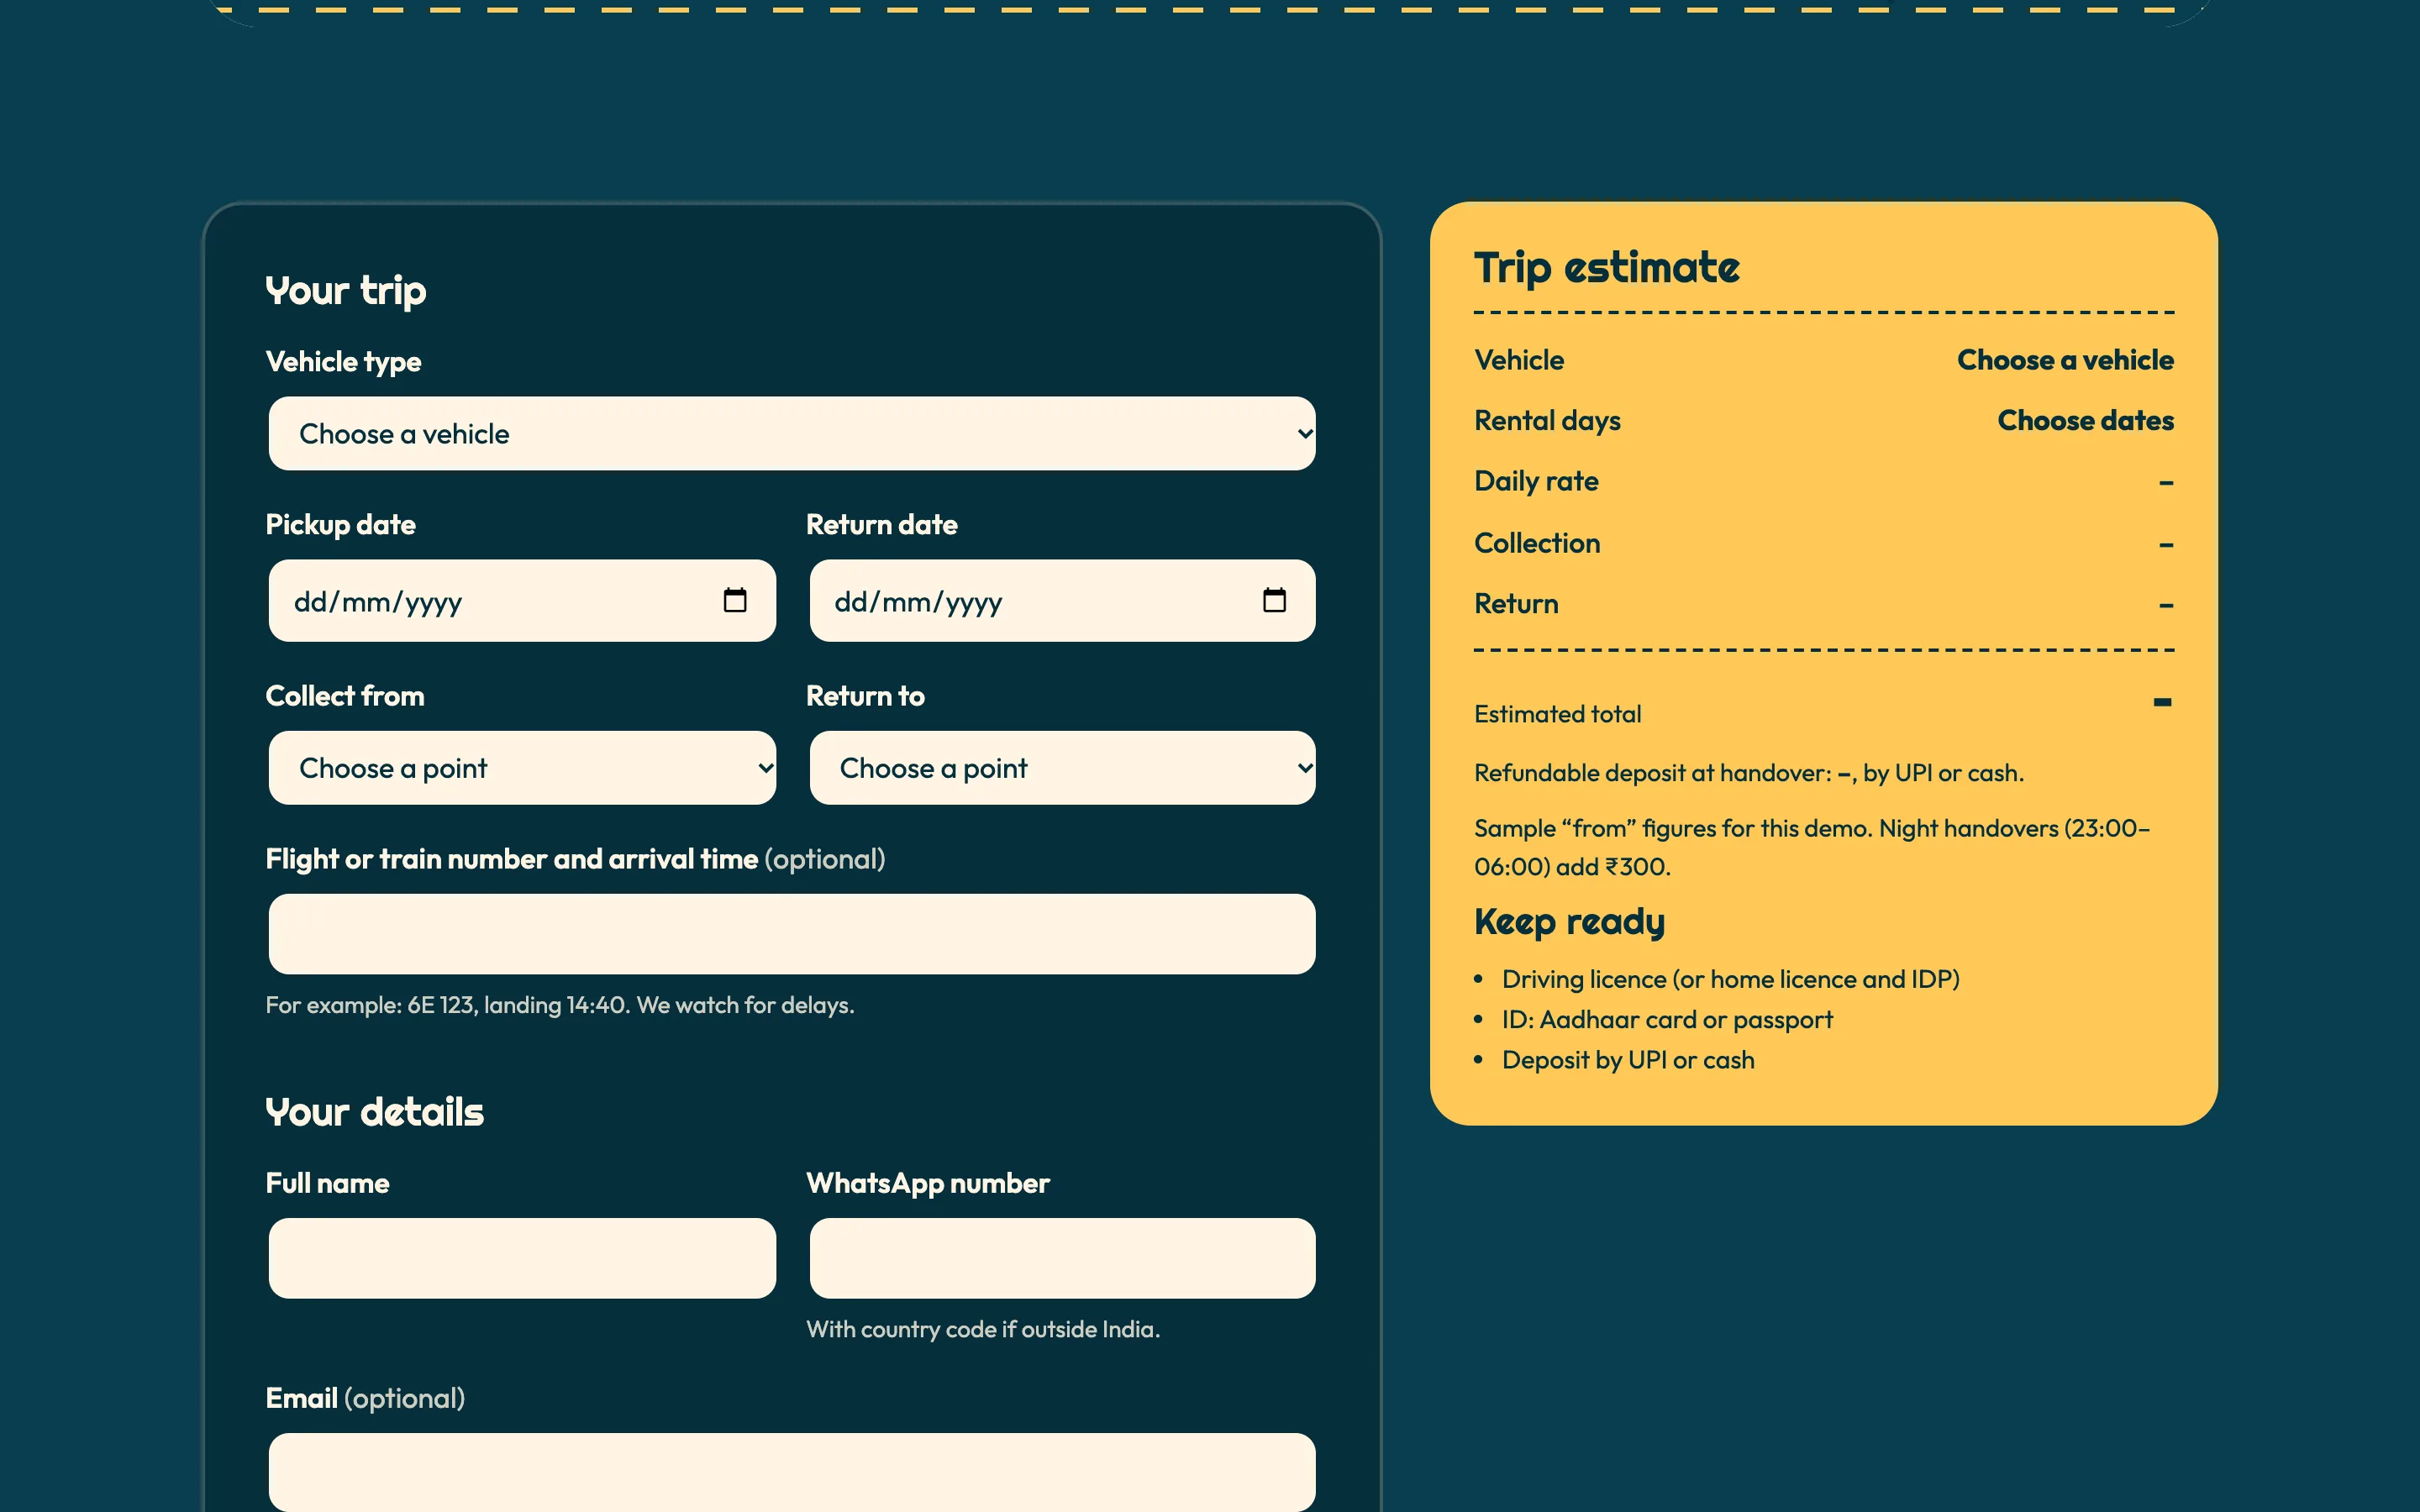
Task: Click the WhatsApp number input field
Action: pyautogui.click(x=1062, y=1258)
